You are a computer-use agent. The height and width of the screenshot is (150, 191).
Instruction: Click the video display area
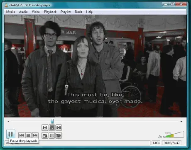click(95, 66)
